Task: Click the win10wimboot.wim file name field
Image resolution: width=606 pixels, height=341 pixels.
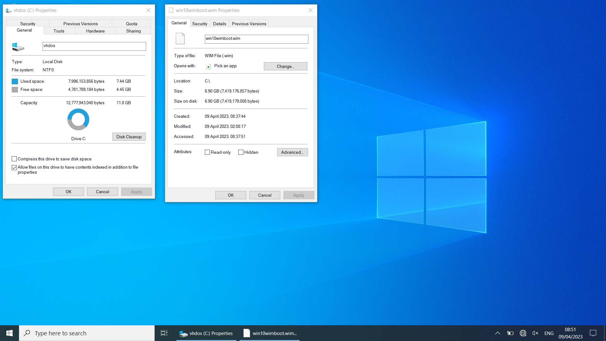Action: point(257,39)
